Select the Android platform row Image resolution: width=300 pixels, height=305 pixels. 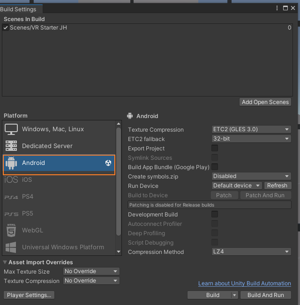point(59,163)
